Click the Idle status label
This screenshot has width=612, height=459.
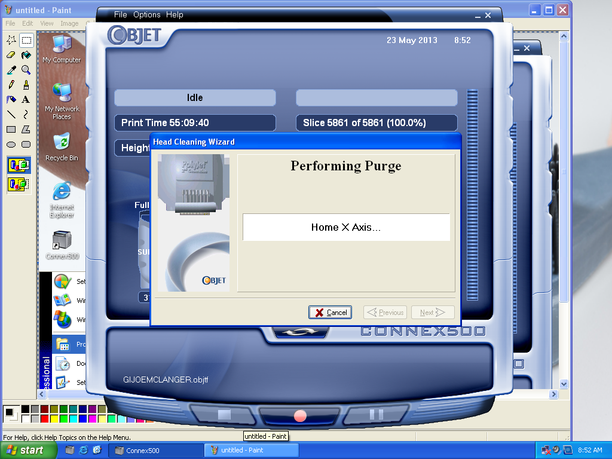(195, 97)
